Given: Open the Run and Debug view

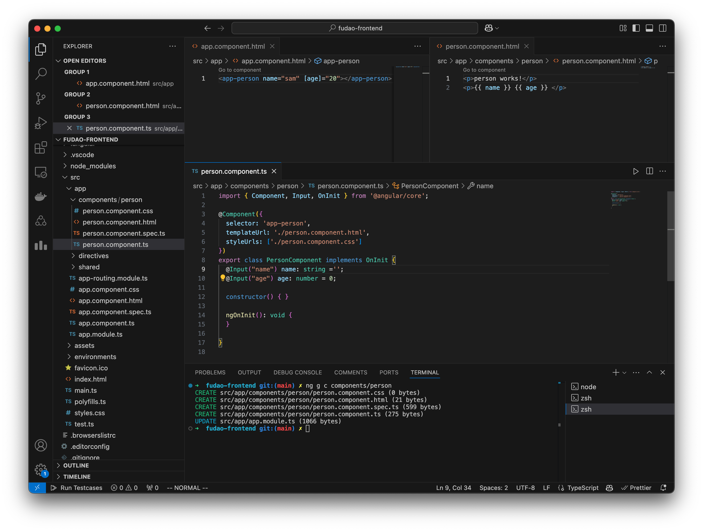Looking at the screenshot, I should coord(41,123).
